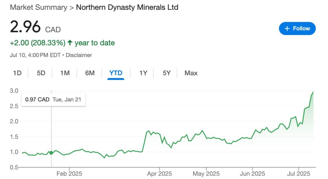Click the 0.97 CAD tooltip box
This screenshot has height=179, width=328.
53,100
